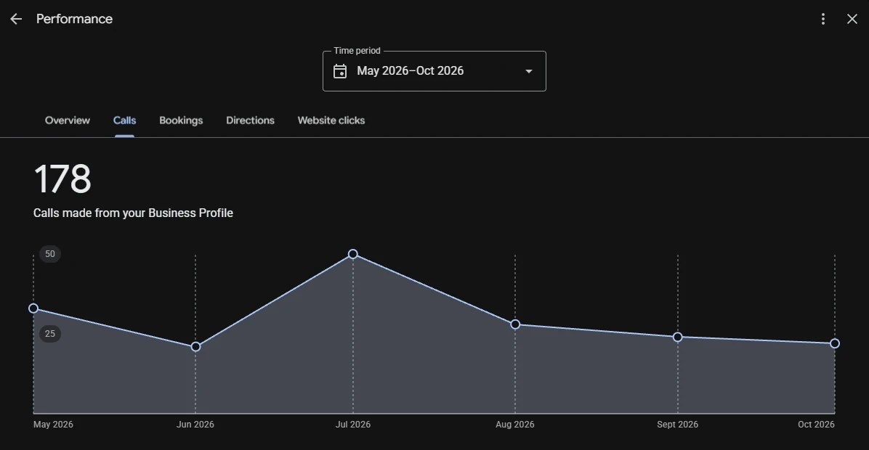Click the May 2026 data point

(33, 308)
